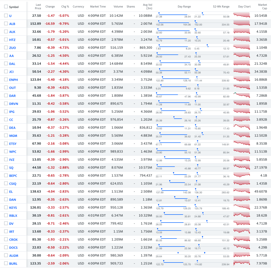Check the box beside BURL
Screen dimensions: 271x272
(6, 263)
